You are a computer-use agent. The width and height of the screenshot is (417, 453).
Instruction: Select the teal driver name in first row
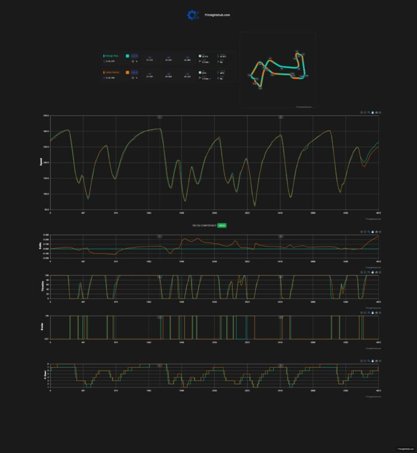pos(112,56)
